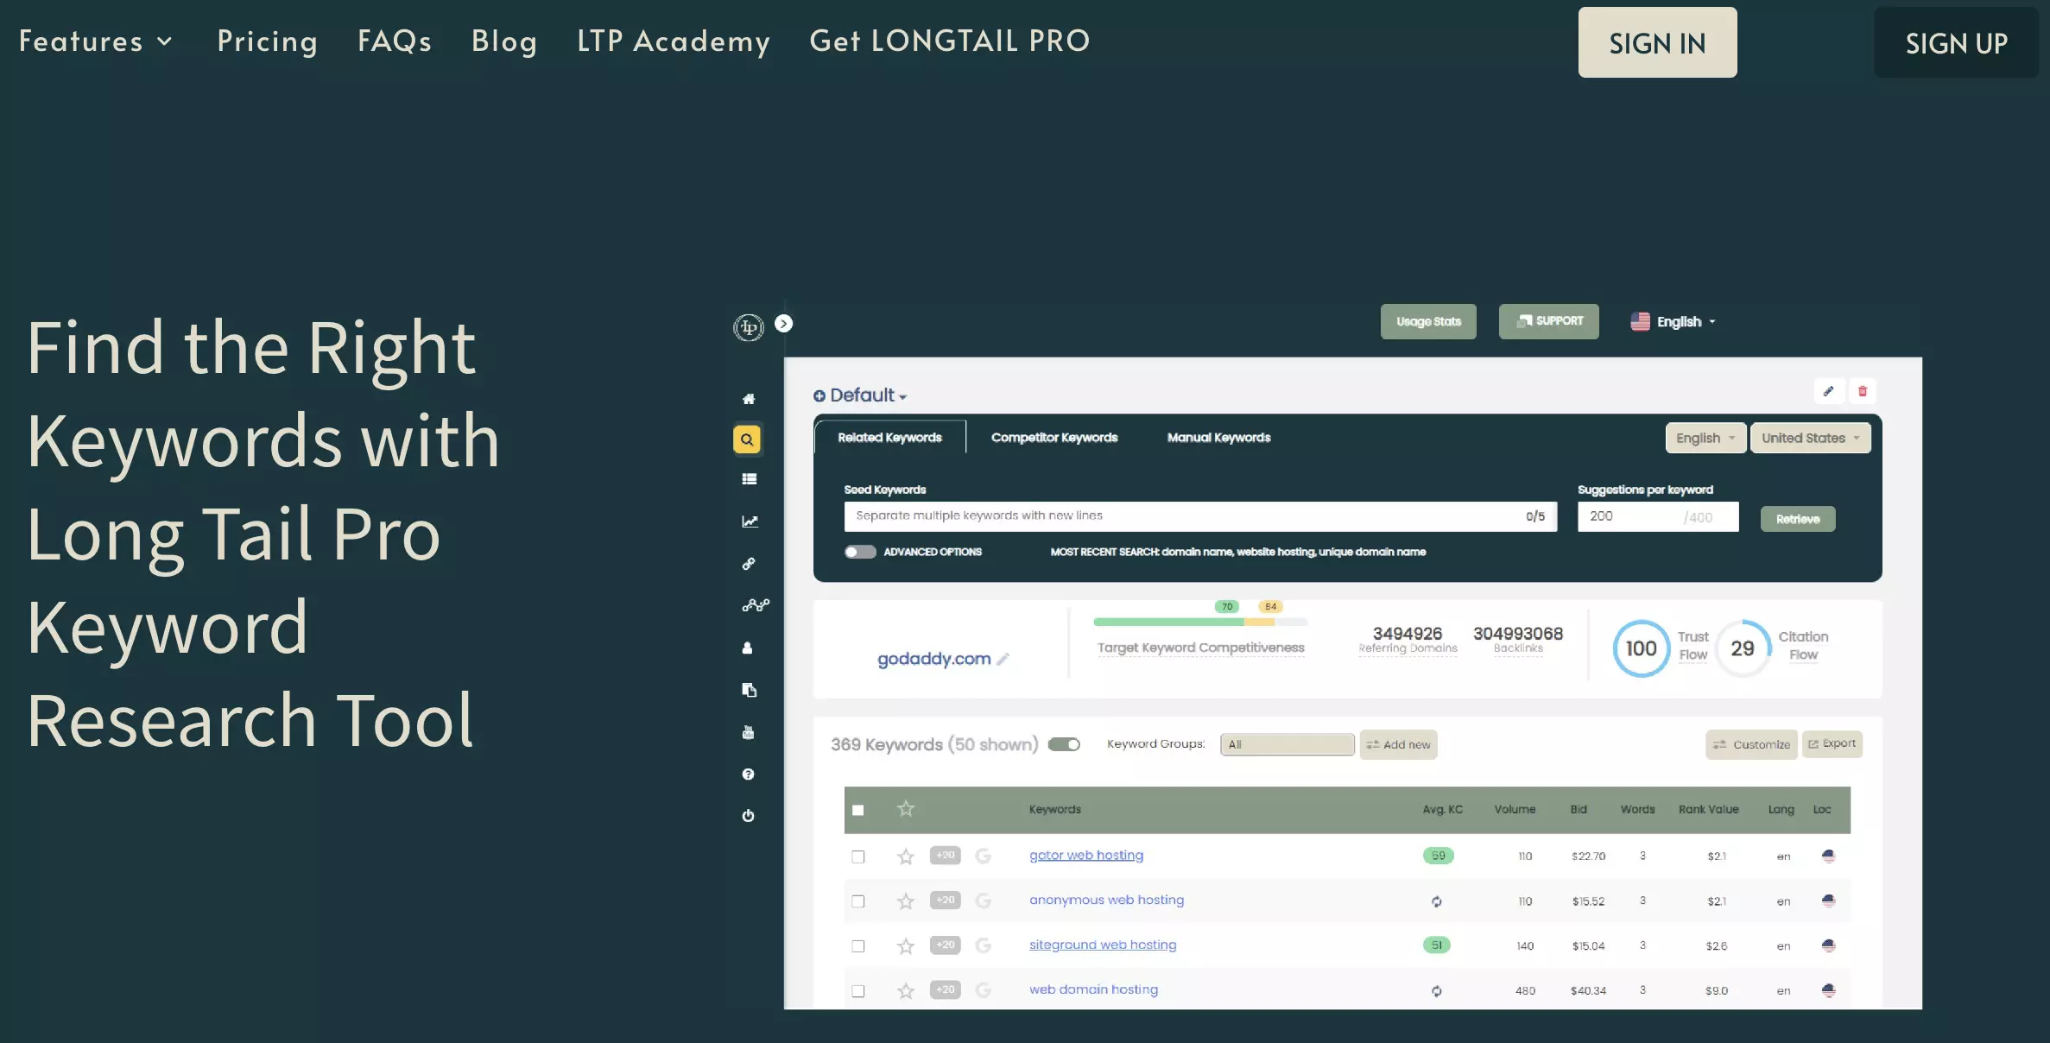Open the English dropdown in search panel

pyautogui.click(x=1705, y=438)
